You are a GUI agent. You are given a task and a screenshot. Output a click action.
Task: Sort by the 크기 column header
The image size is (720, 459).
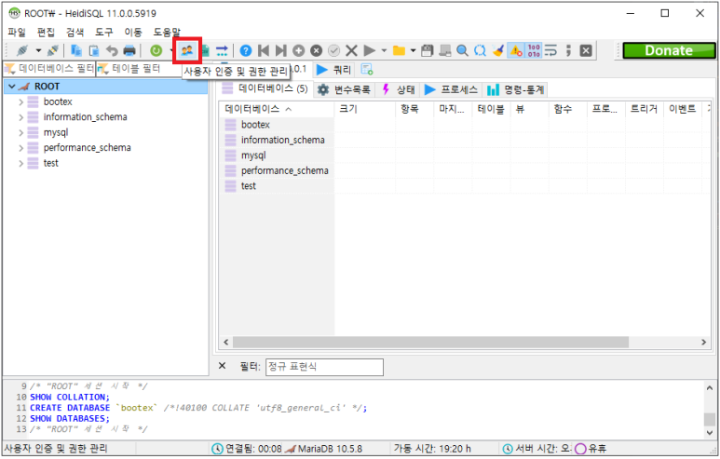click(x=365, y=109)
